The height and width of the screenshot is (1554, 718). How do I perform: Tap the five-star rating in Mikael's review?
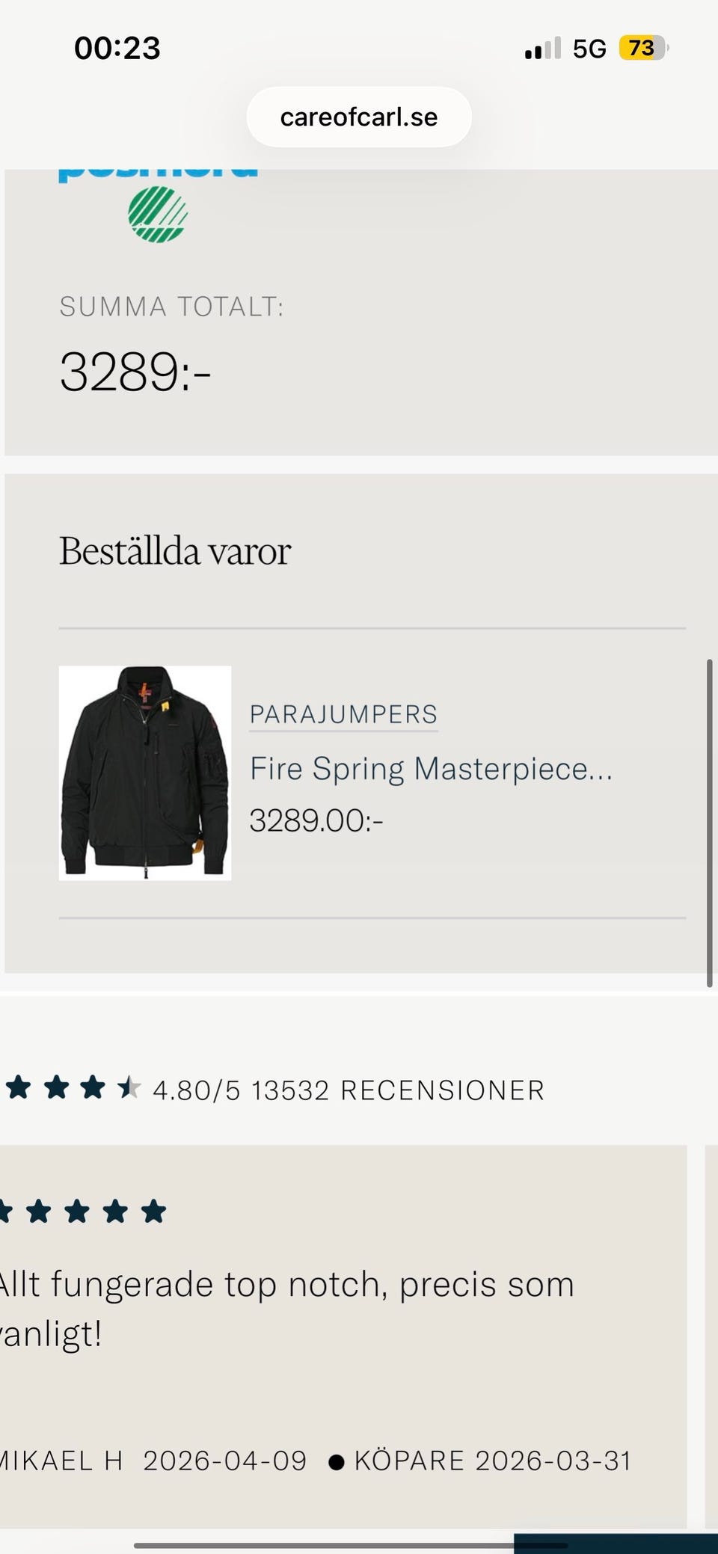click(81, 1211)
